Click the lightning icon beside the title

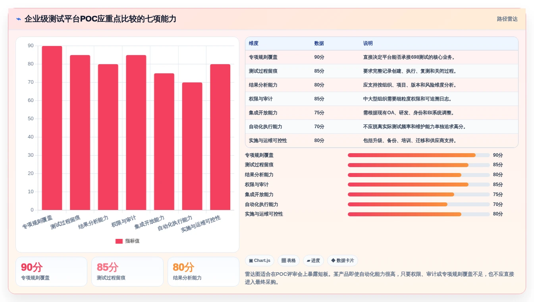19,19
